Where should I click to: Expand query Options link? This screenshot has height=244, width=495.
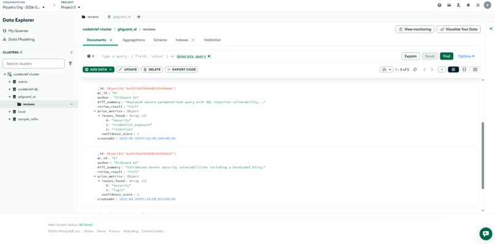coord(466,57)
